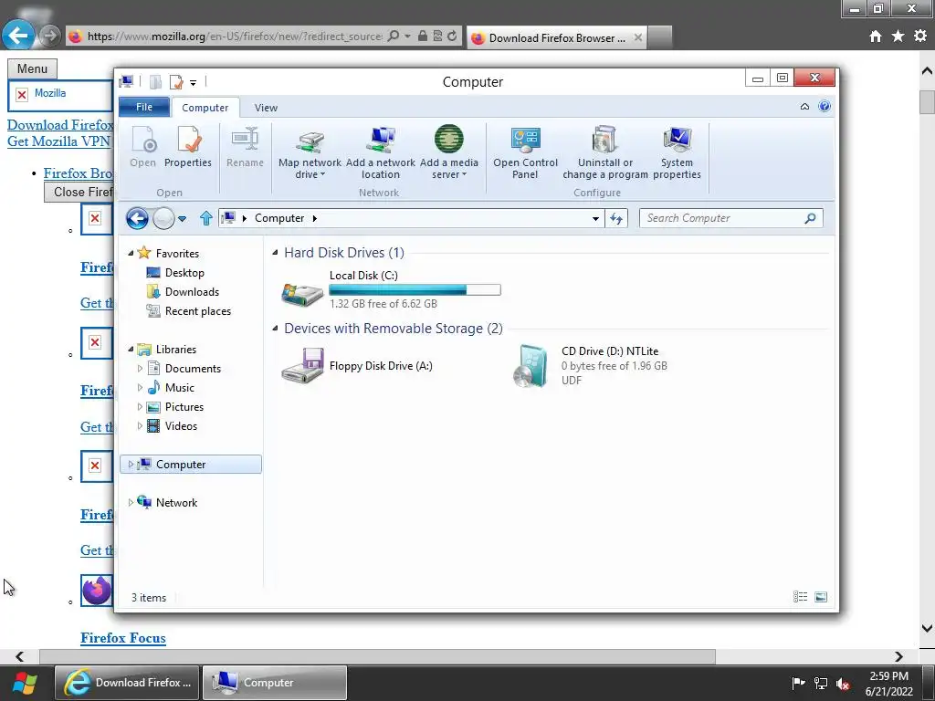This screenshot has height=701, width=935.
Task: Click the muted volume tray icon
Action: coord(843,683)
